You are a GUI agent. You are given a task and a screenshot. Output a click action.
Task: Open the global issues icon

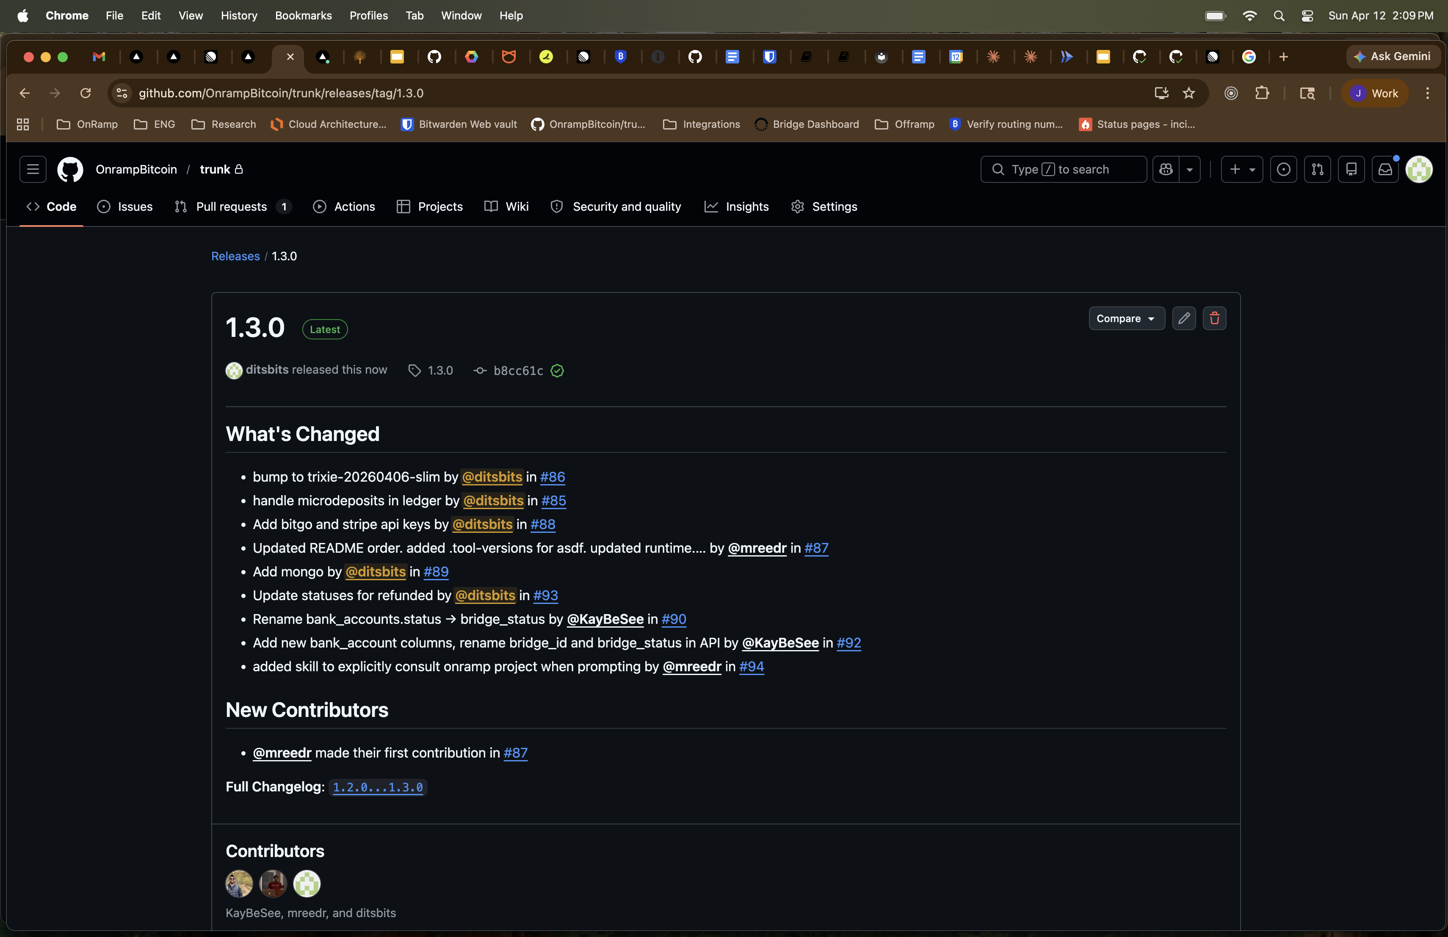click(x=1284, y=169)
